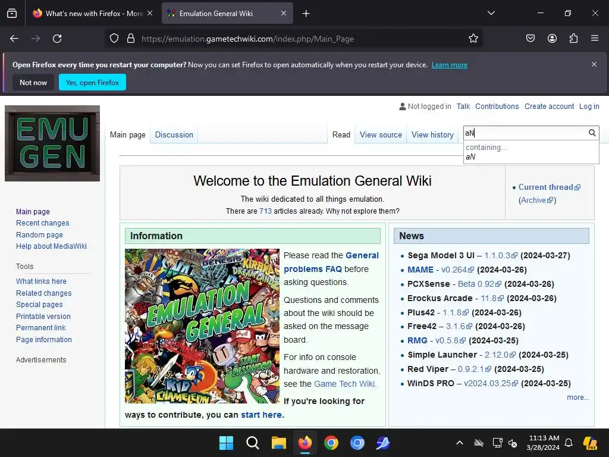Open the Firefox hamburger application menu
The image size is (609, 457).
(595, 39)
